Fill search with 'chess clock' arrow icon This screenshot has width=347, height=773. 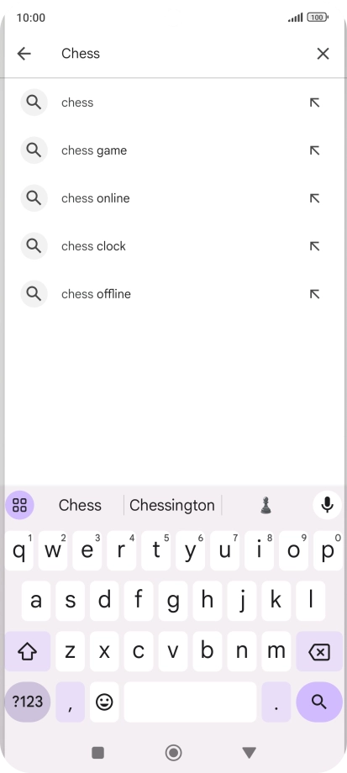pyautogui.click(x=314, y=246)
